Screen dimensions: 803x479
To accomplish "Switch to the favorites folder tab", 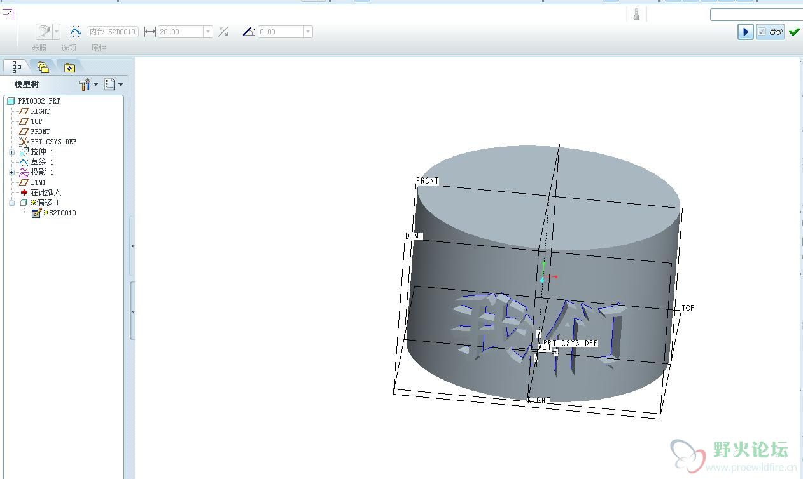I will 69,67.
